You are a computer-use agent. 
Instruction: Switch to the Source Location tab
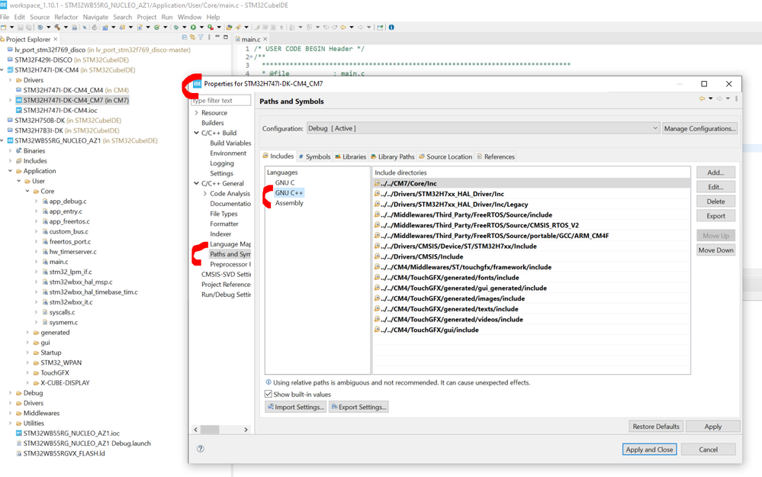(x=445, y=156)
